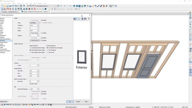Click the Save disk icon in toolbar
The width and height of the screenshot is (192, 108).
click(x=7, y=6)
